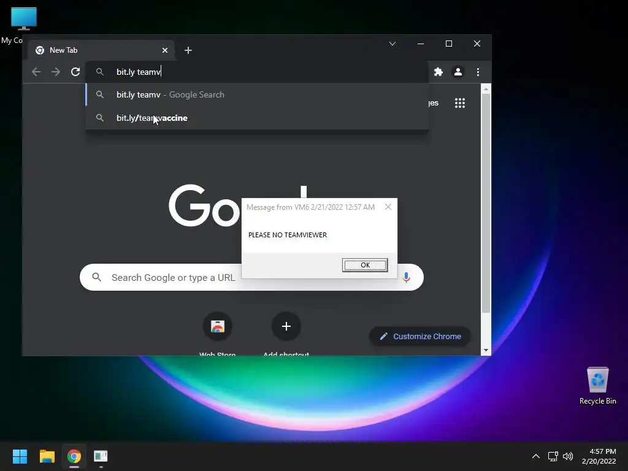Minimize the Chrome window
Image resolution: width=628 pixels, height=471 pixels.
421,44
